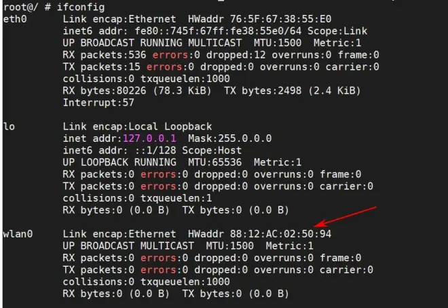Click the highlighted 127.0.0.1 address
Viewport: 448px width, 308px height.
click(149, 138)
